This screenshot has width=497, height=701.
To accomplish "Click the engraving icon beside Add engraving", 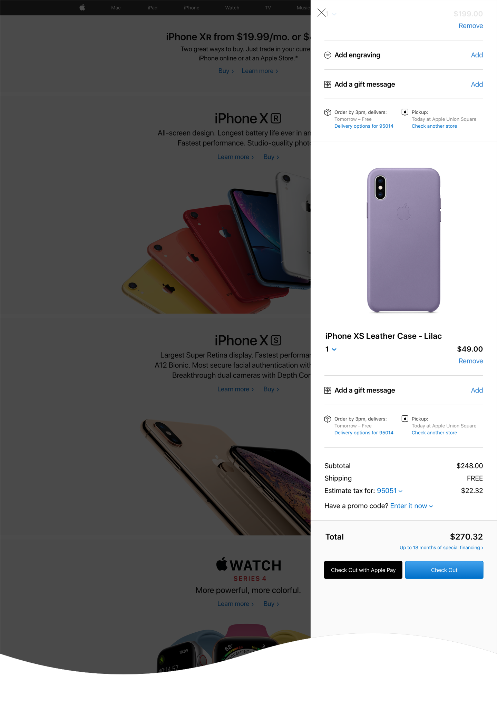I will coord(328,55).
